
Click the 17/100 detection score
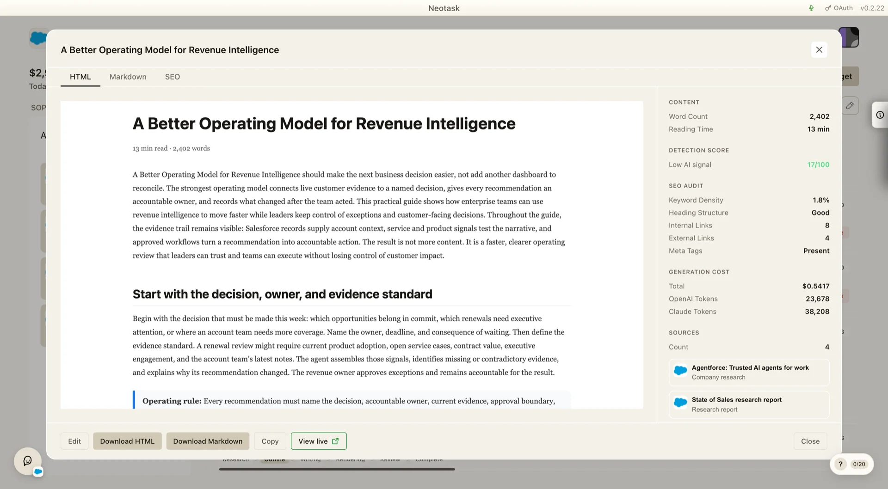[x=818, y=165]
